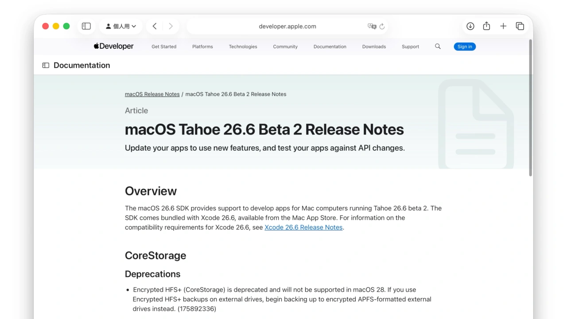Toggle the Safari sidebar icon
567x319 pixels.
(86, 26)
